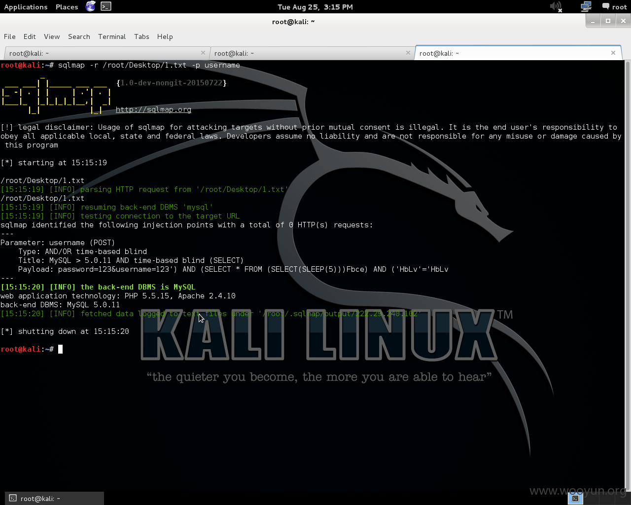Click the 'legal disclaimer' text line

pyautogui.click(x=311, y=136)
